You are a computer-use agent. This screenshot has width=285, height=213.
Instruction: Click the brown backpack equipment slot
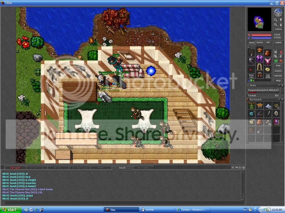click(x=268, y=53)
